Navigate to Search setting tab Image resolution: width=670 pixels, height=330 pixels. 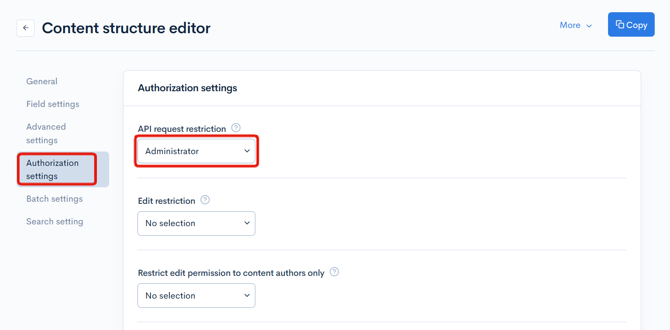55,221
